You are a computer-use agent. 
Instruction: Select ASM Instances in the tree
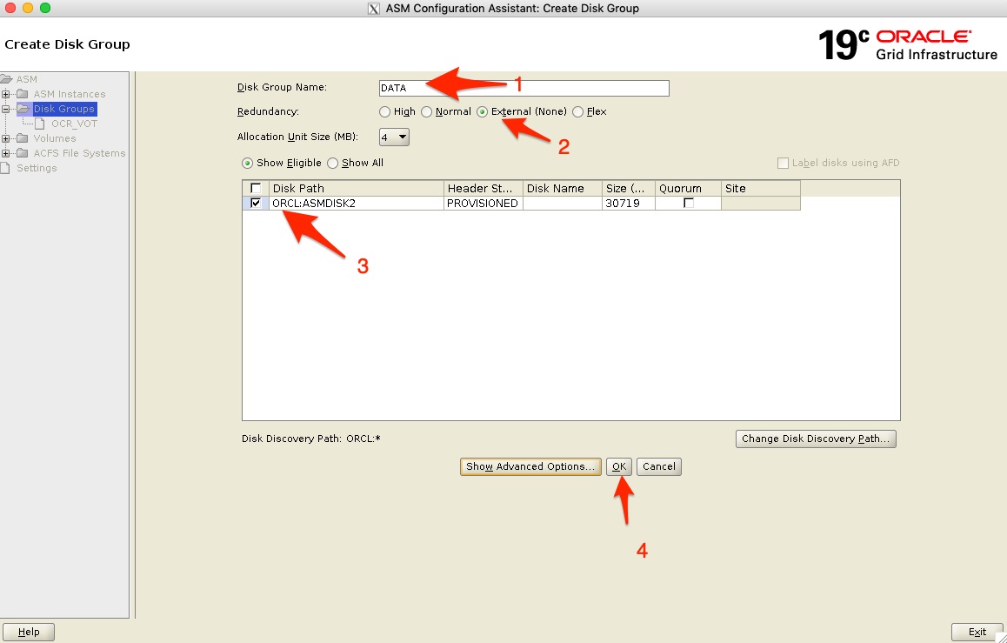[70, 94]
